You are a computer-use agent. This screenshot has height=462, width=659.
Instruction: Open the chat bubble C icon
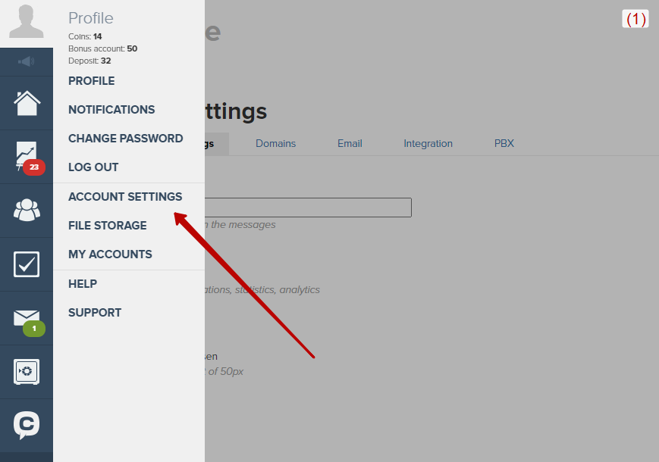click(x=27, y=425)
